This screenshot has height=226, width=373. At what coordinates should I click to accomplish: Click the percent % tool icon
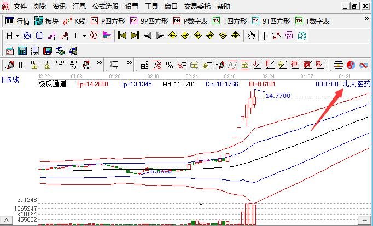tap(170, 65)
